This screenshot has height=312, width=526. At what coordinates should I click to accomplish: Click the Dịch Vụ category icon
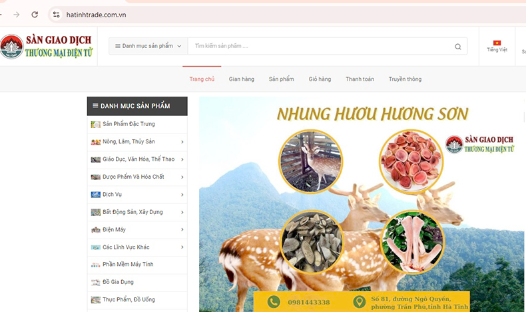[x=96, y=195]
